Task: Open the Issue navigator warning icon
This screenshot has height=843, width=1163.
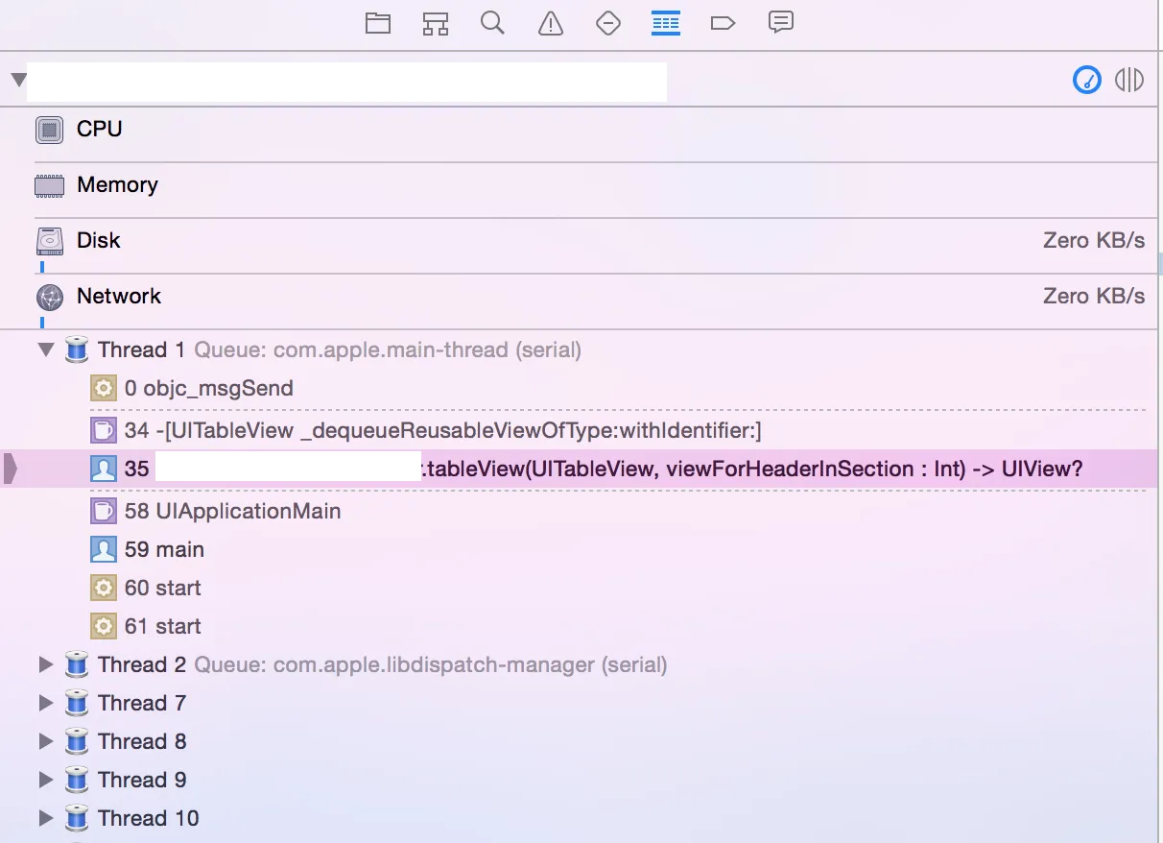Action: tap(551, 23)
